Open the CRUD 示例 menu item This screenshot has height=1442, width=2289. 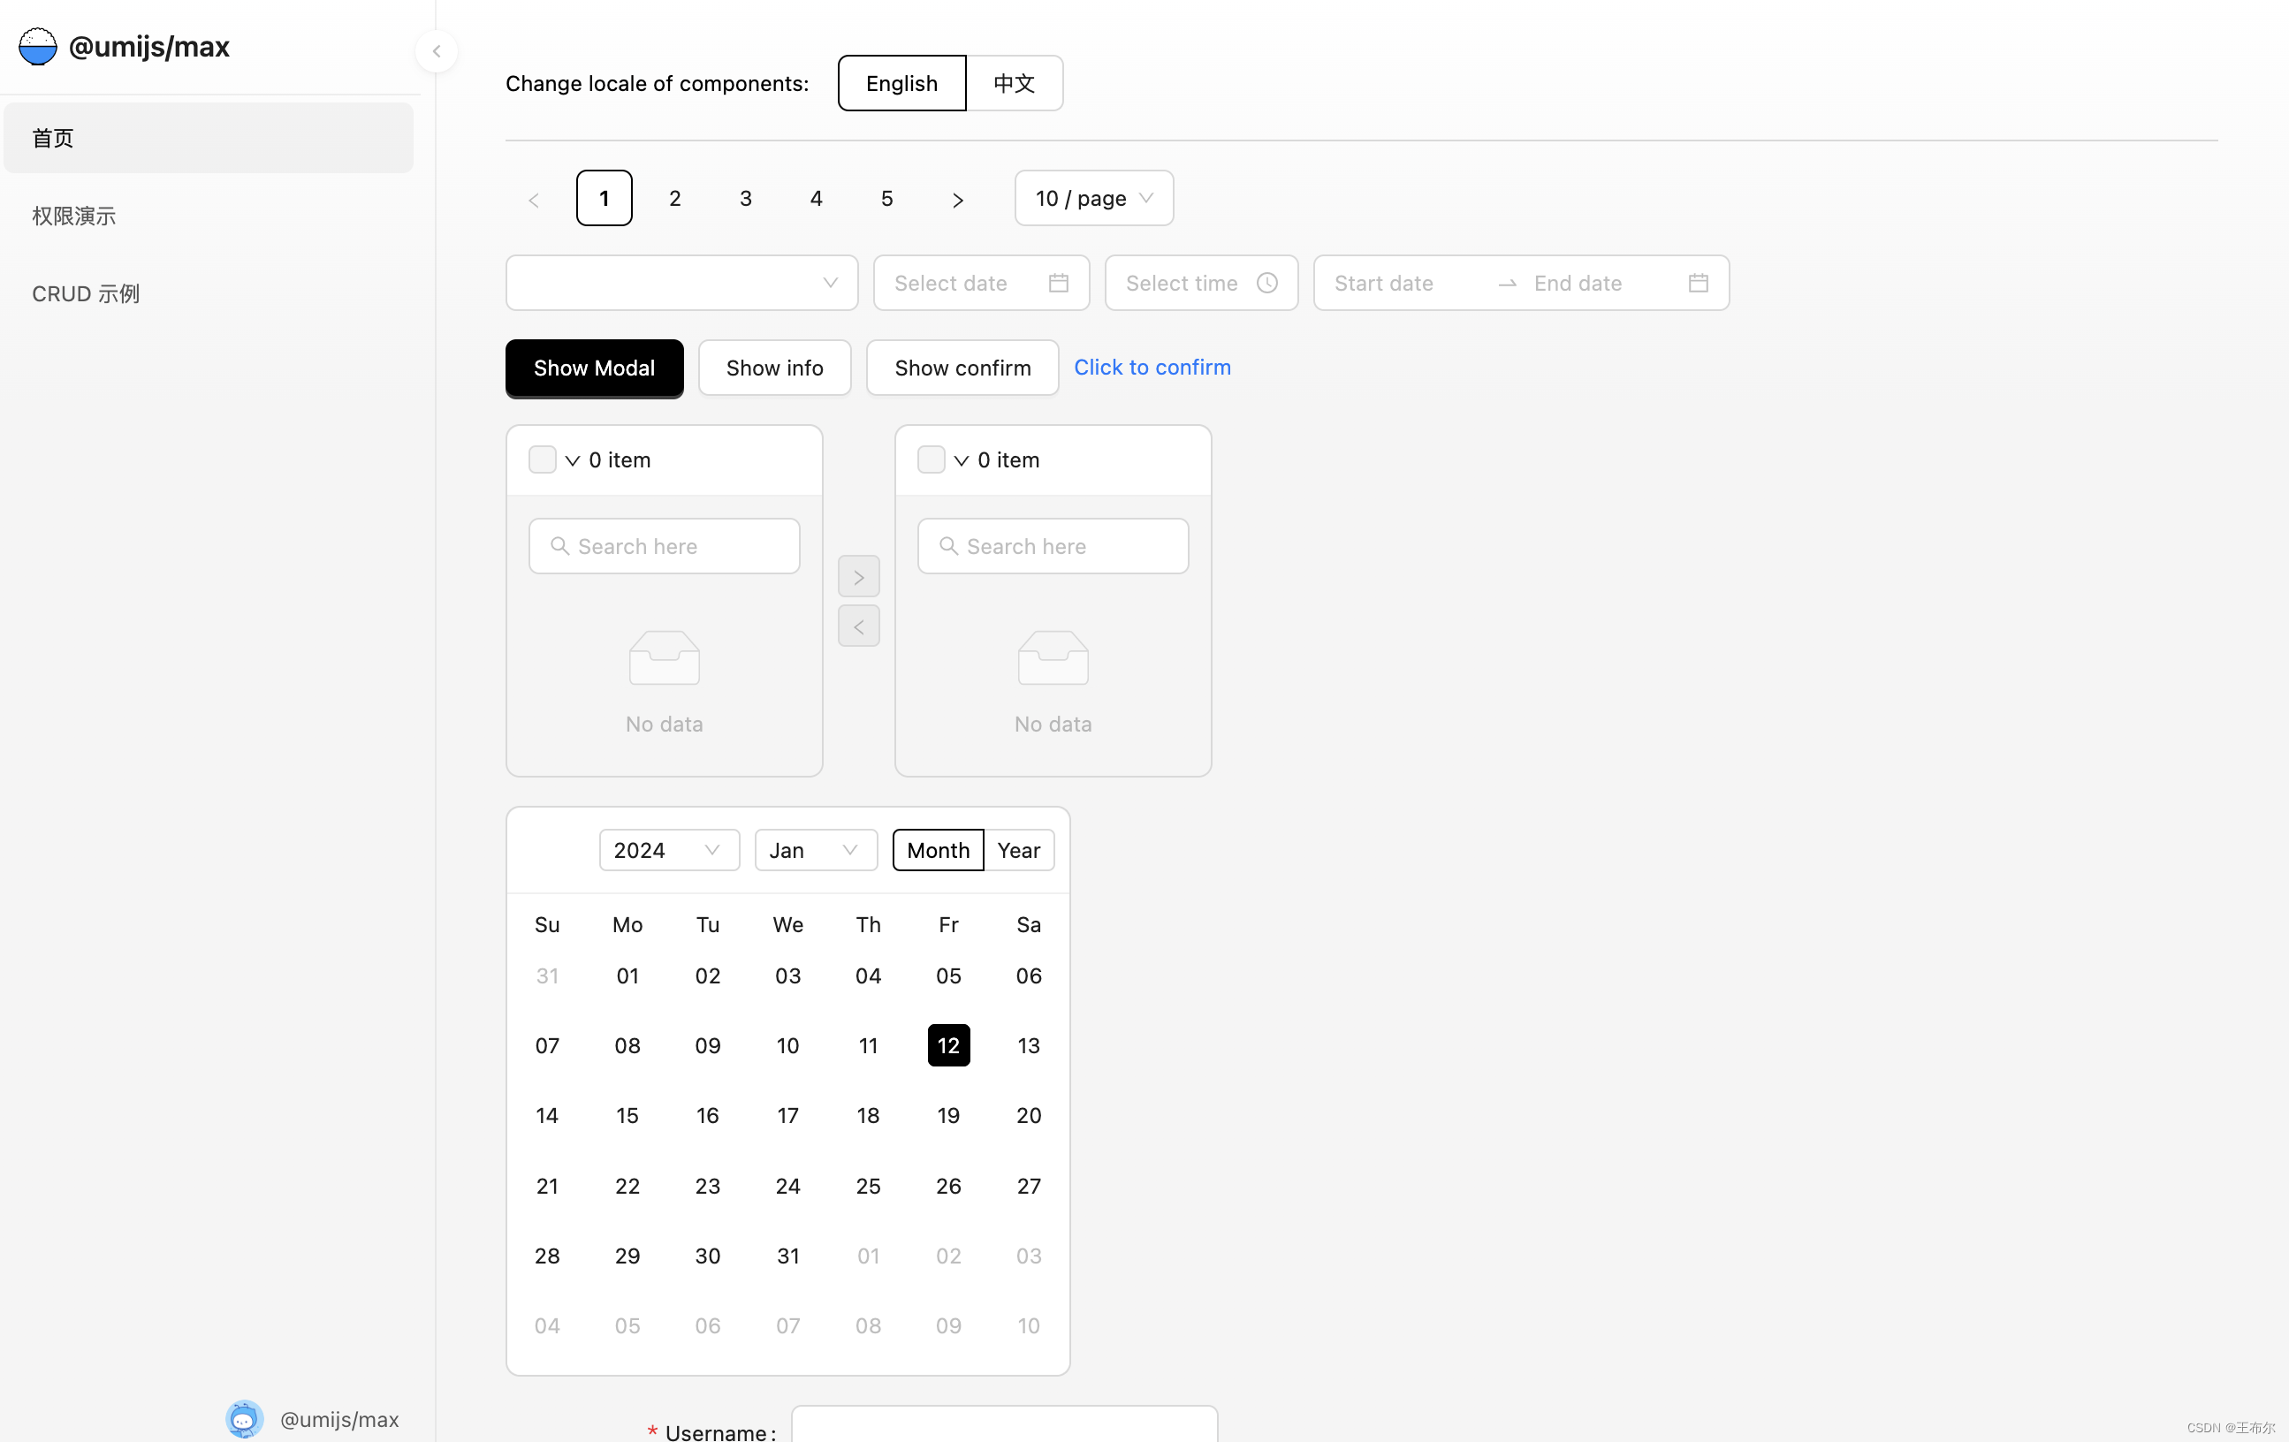coord(86,293)
